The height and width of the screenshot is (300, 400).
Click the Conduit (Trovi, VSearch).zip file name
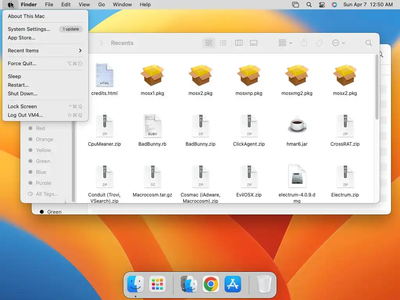point(104,198)
